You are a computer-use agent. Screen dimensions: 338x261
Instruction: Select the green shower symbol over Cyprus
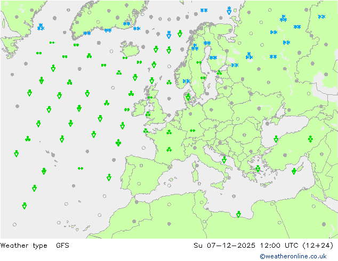coord(294,171)
